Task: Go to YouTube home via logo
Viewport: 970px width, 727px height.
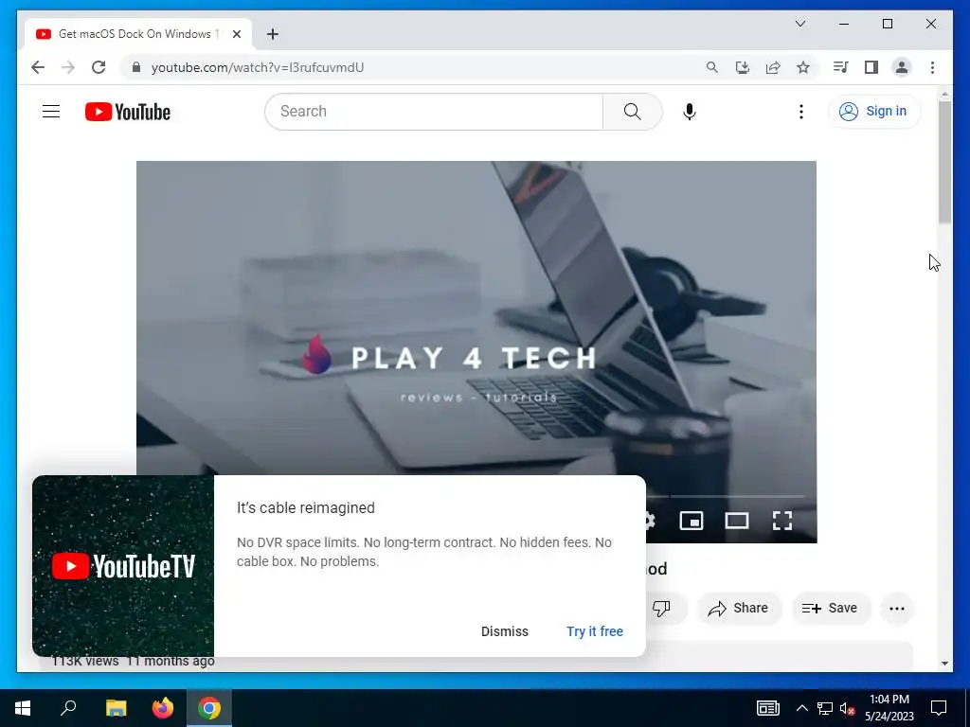Action: pyautogui.click(x=128, y=112)
